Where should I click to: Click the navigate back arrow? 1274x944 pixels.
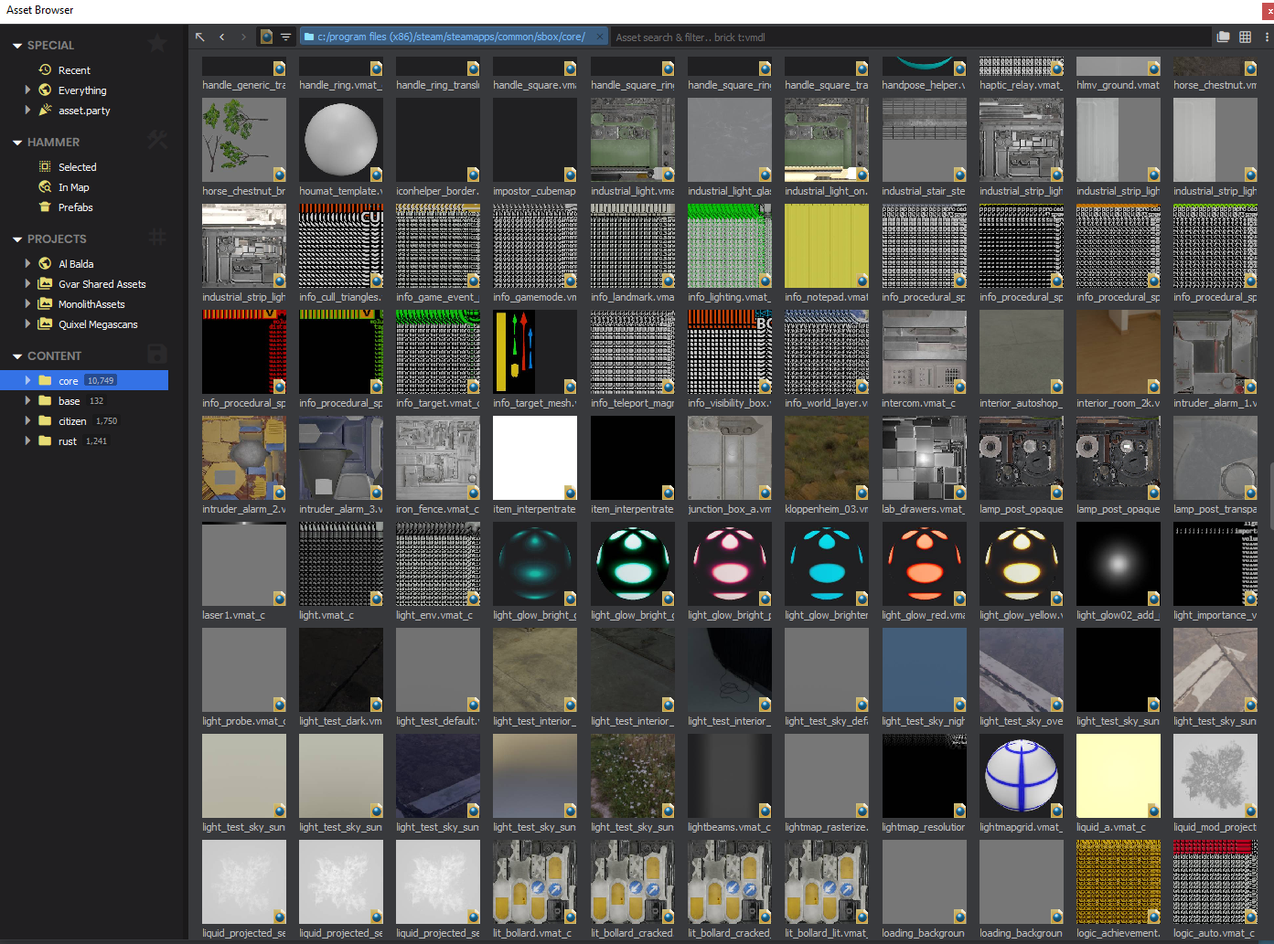pyautogui.click(x=221, y=37)
